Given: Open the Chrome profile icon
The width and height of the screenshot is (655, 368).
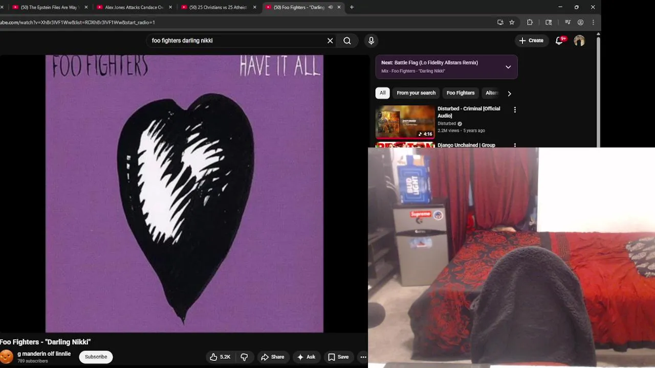Looking at the screenshot, I should point(580,22).
